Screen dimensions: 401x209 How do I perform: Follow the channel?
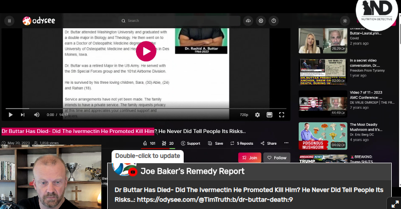pyautogui.click(x=277, y=158)
